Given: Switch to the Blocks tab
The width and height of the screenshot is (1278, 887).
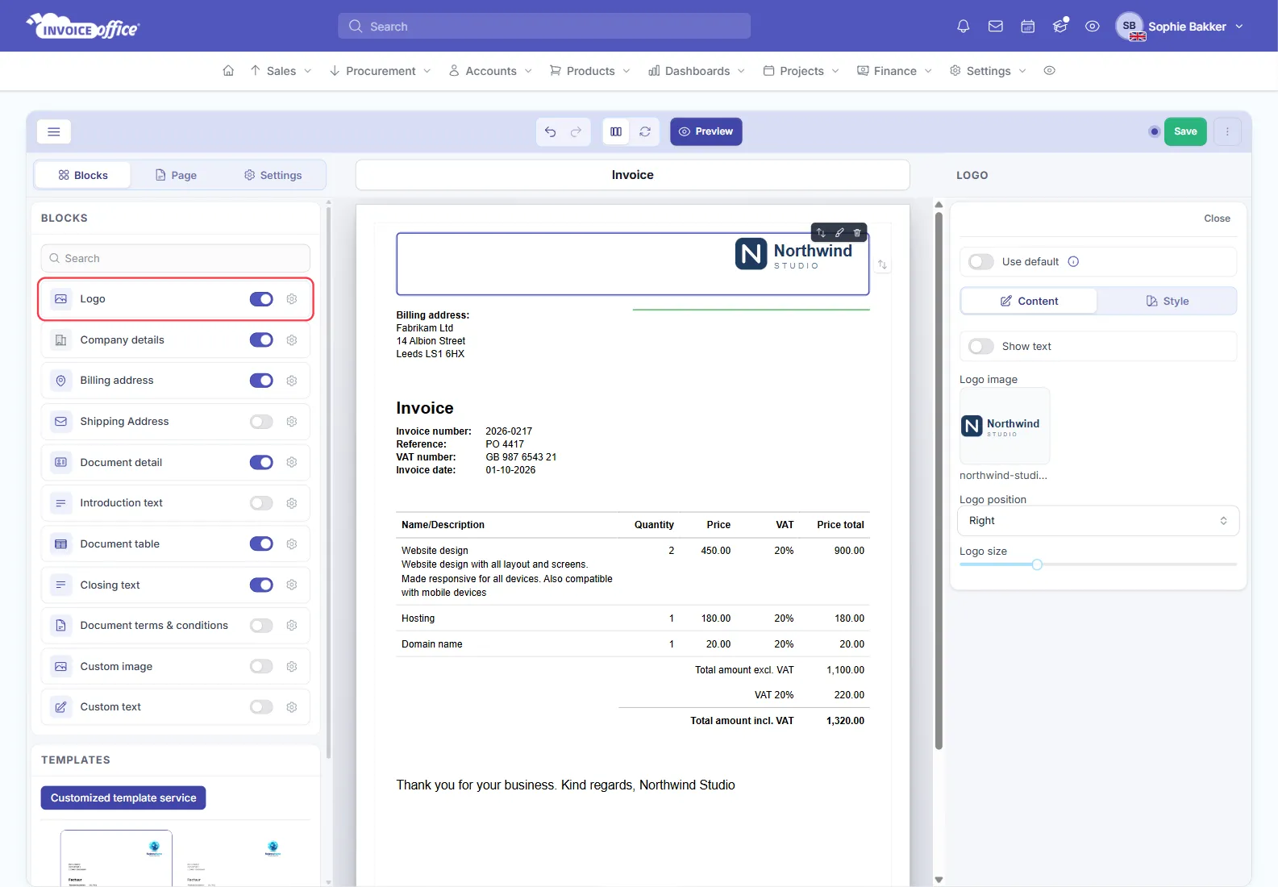Looking at the screenshot, I should [x=83, y=175].
